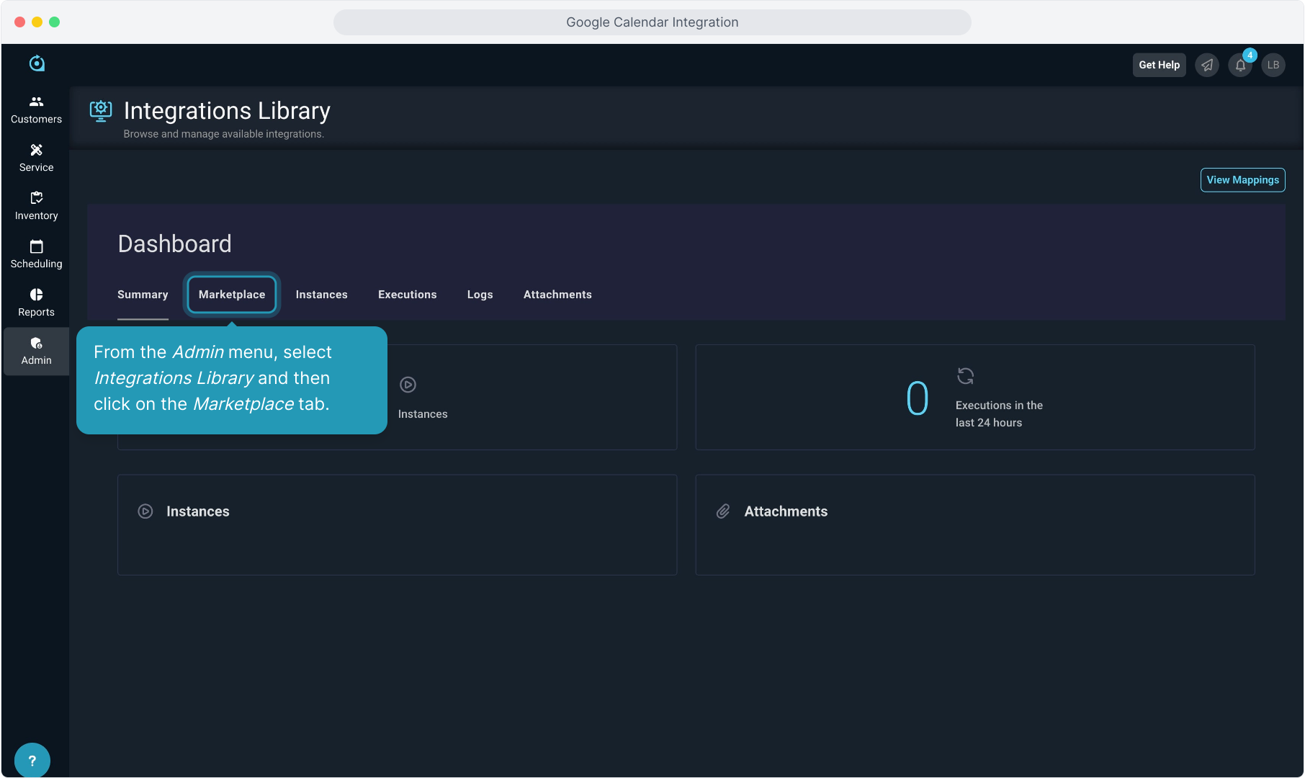Click the app logo at top left
The image size is (1305, 778).
point(37,63)
